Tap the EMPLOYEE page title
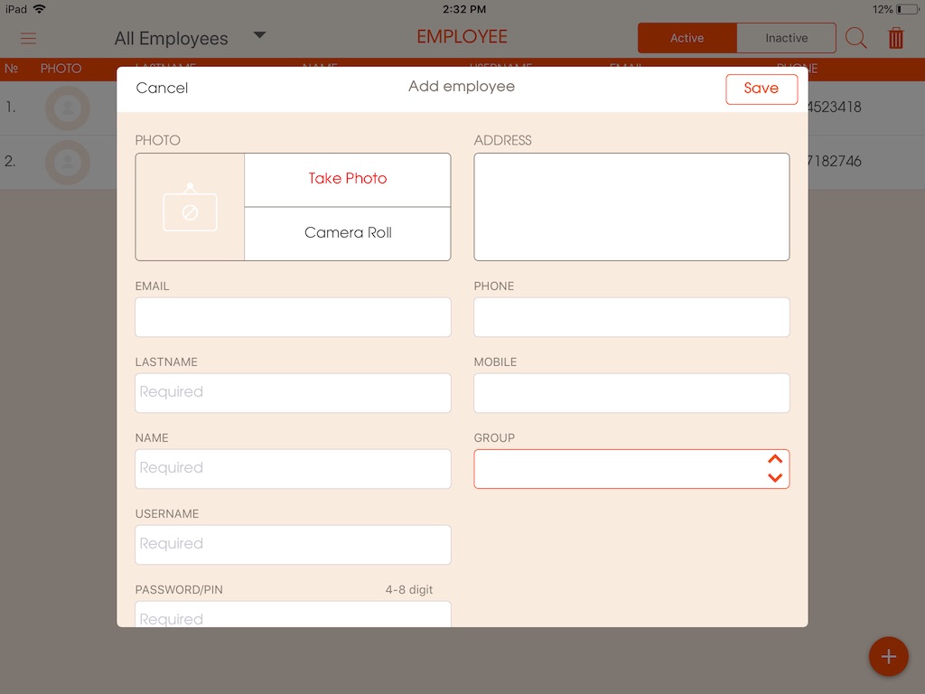This screenshot has height=694, width=925. coord(462,36)
